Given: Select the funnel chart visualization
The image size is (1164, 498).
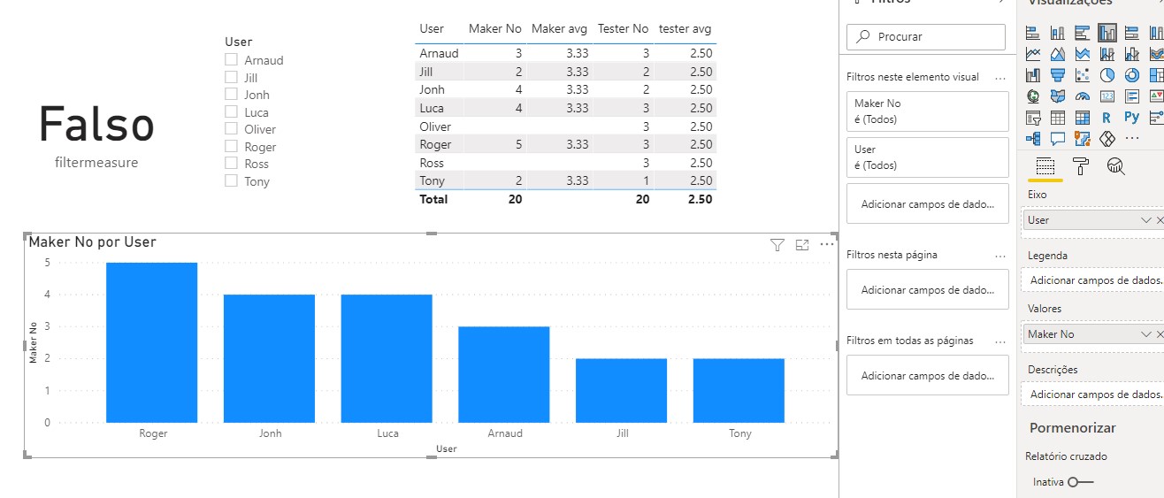Looking at the screenshot, I should (1057, 75).
